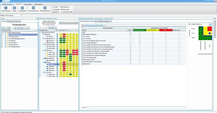This screenshot has width=217, height=113.
Task: Click the Eintrittswahrscheinlichkeit warning icon in group header
Action: 83,25
